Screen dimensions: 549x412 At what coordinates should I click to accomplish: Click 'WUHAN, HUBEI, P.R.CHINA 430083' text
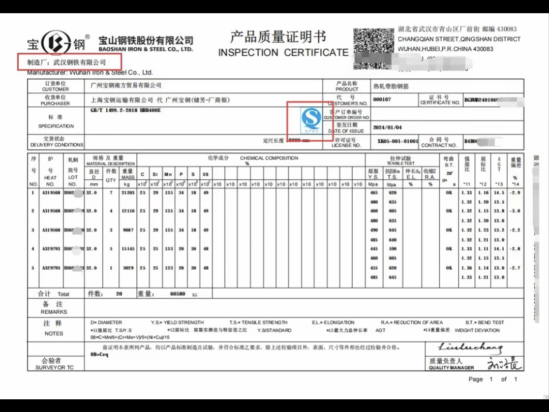pyautogui.click(x=445, y=49)
